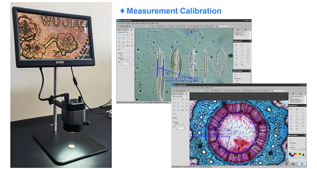Select the highlighted three-point circle tool in stem window

click(178, 110)
